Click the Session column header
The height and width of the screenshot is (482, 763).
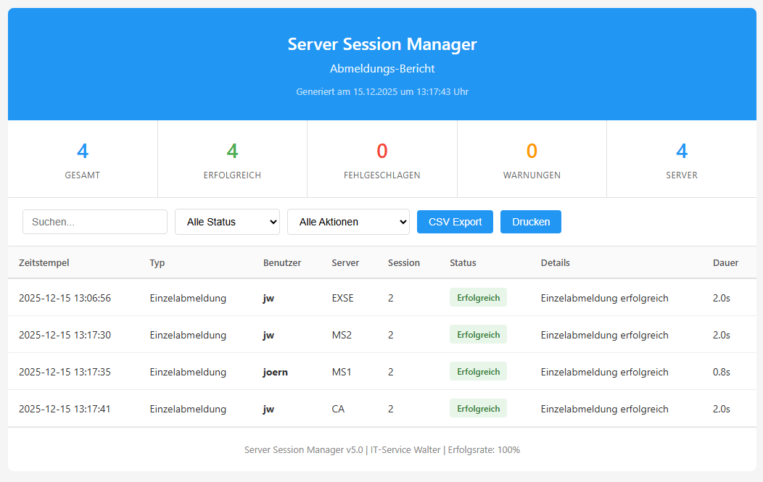pyautogui.click(x=404, y=262)
